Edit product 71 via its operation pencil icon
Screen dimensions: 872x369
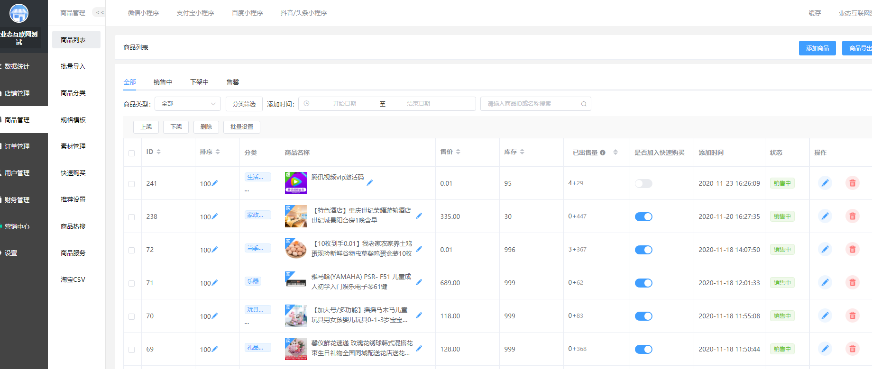pos(825,282)
